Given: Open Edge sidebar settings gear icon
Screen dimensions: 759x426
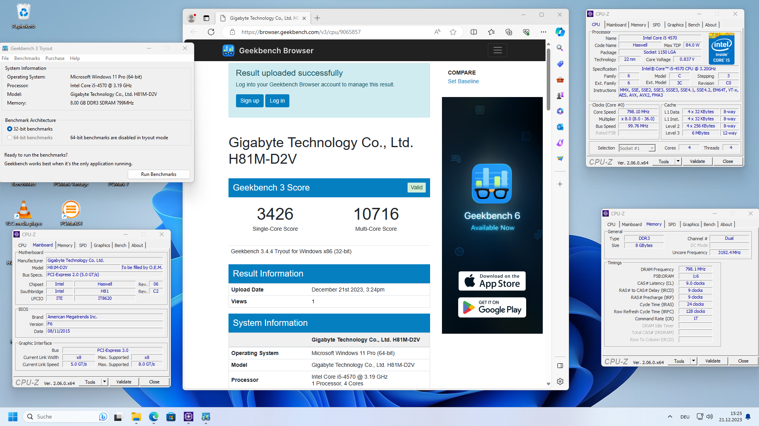Looking at the screenshot, I should (560, 381).
